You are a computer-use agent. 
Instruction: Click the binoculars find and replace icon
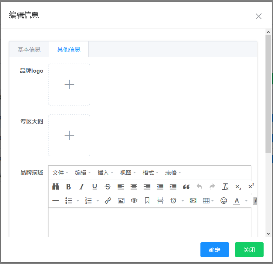pos(56,187)
